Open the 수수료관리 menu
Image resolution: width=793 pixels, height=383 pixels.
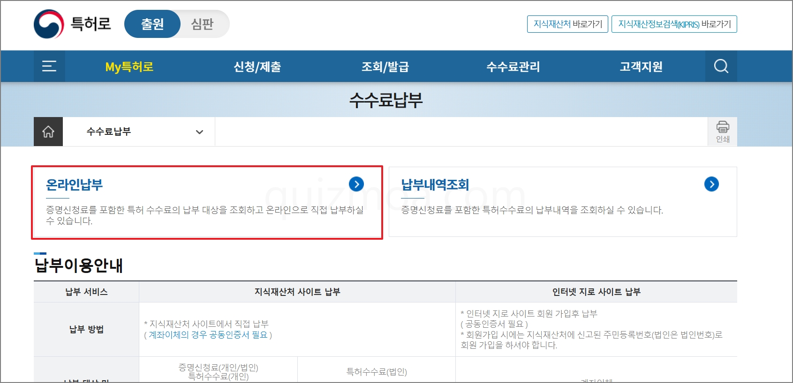513,66
